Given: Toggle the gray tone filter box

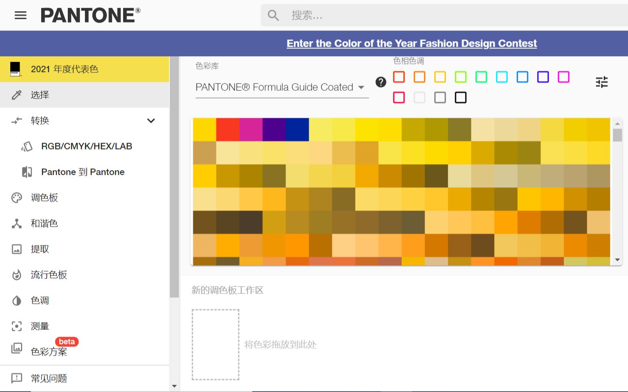Looking at the screenshot, I should (440, 97).
